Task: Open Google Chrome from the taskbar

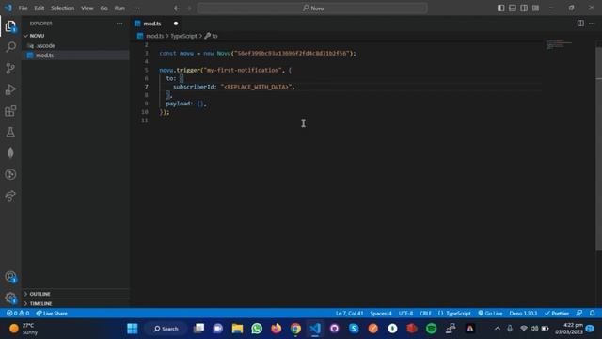Action: tap(295, 329)
